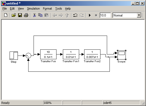Click the Redo toolbar icon
The height and width of the screenshot is (106, 146).
click(x=82, y=15)
